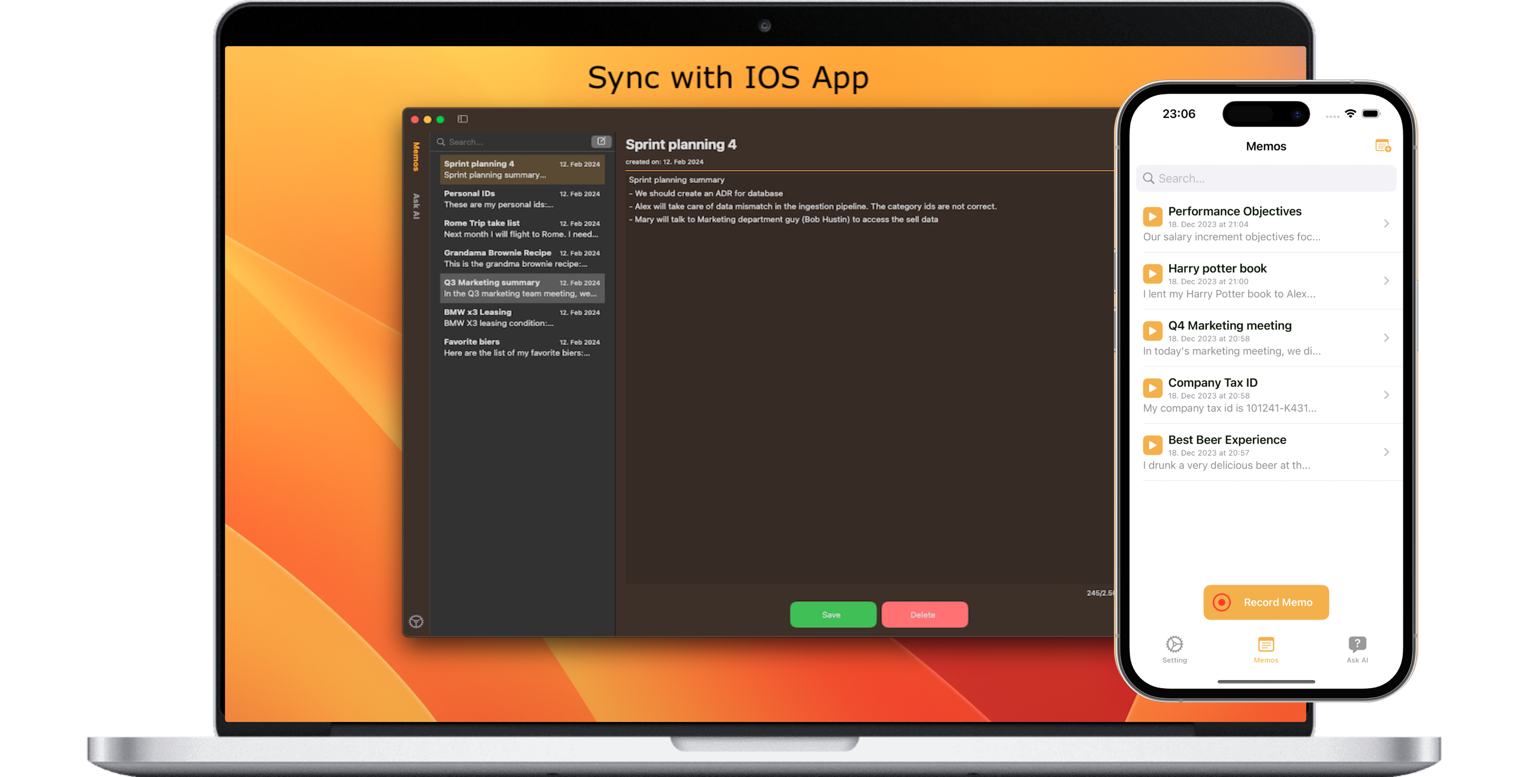Click the red record circle icon in the Record Memo button
The image size is (1529, 777).
tap(1222, 602)
